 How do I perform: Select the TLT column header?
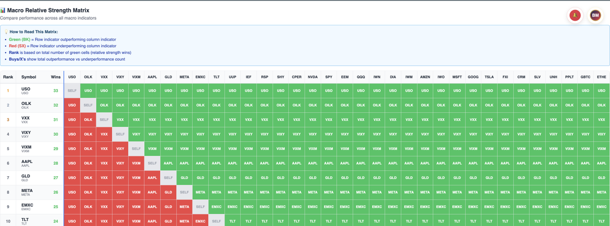coord(217,77)
